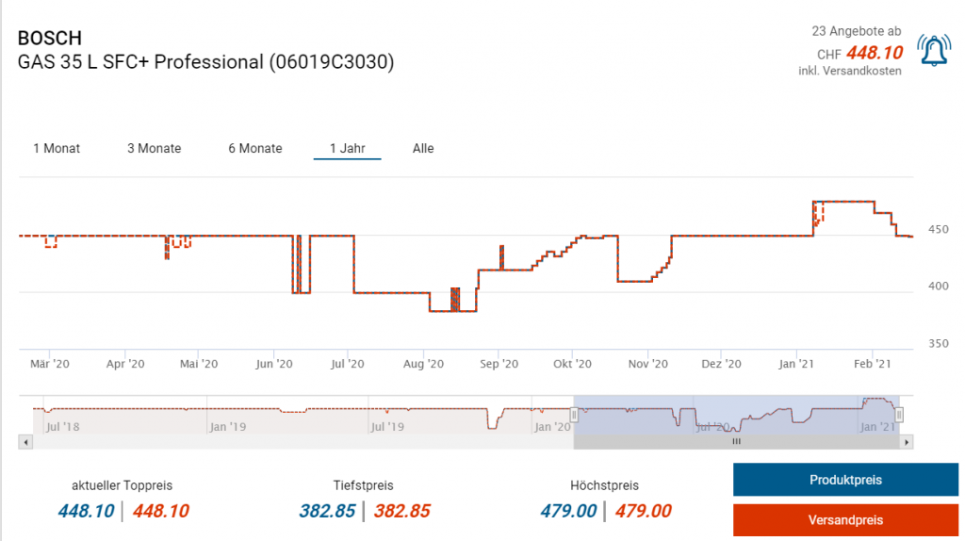Screen dimensions: 965x541
Task: Click the navigator scrollbar right arrow
Action: pos(908,441)
